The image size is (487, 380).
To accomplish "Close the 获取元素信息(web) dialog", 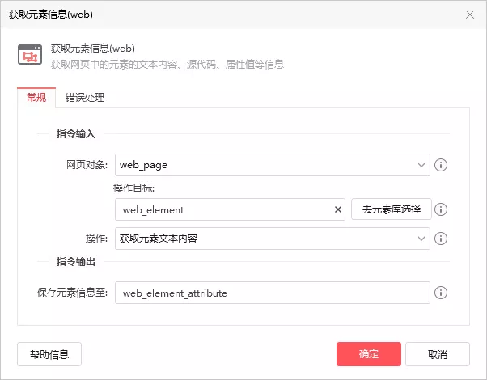I will [x=470, y=14].
